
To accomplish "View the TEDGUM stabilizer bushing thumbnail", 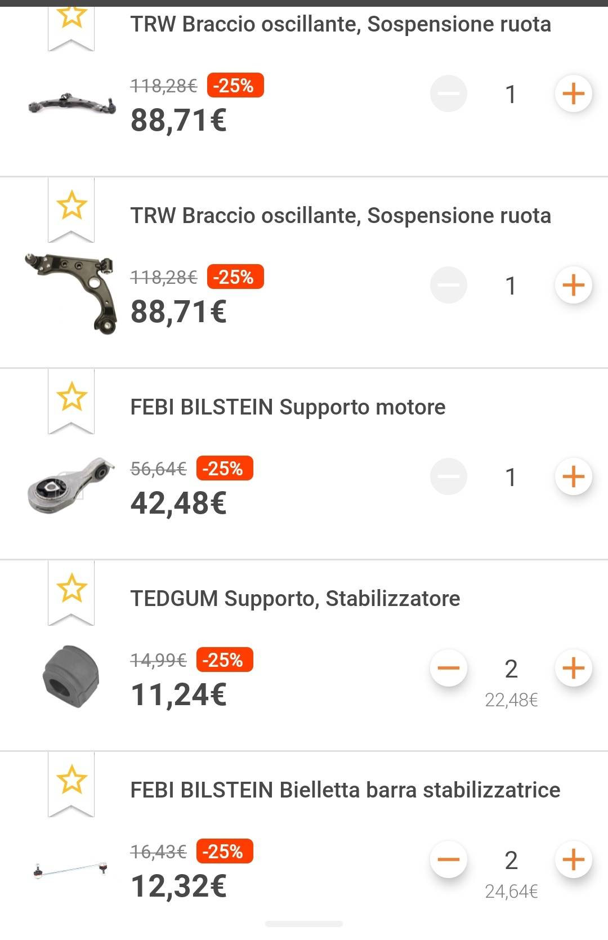I will point(71,676).
